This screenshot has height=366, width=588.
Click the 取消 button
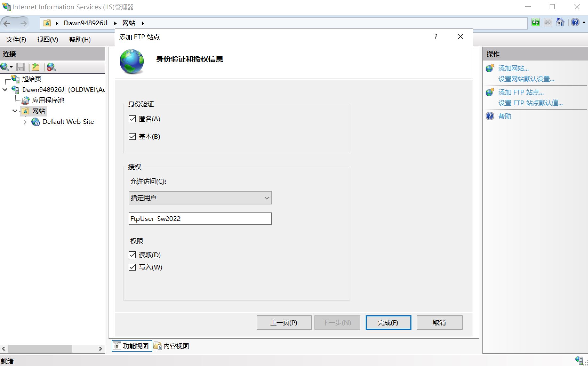pyautogui.click(x=439, y=323)
